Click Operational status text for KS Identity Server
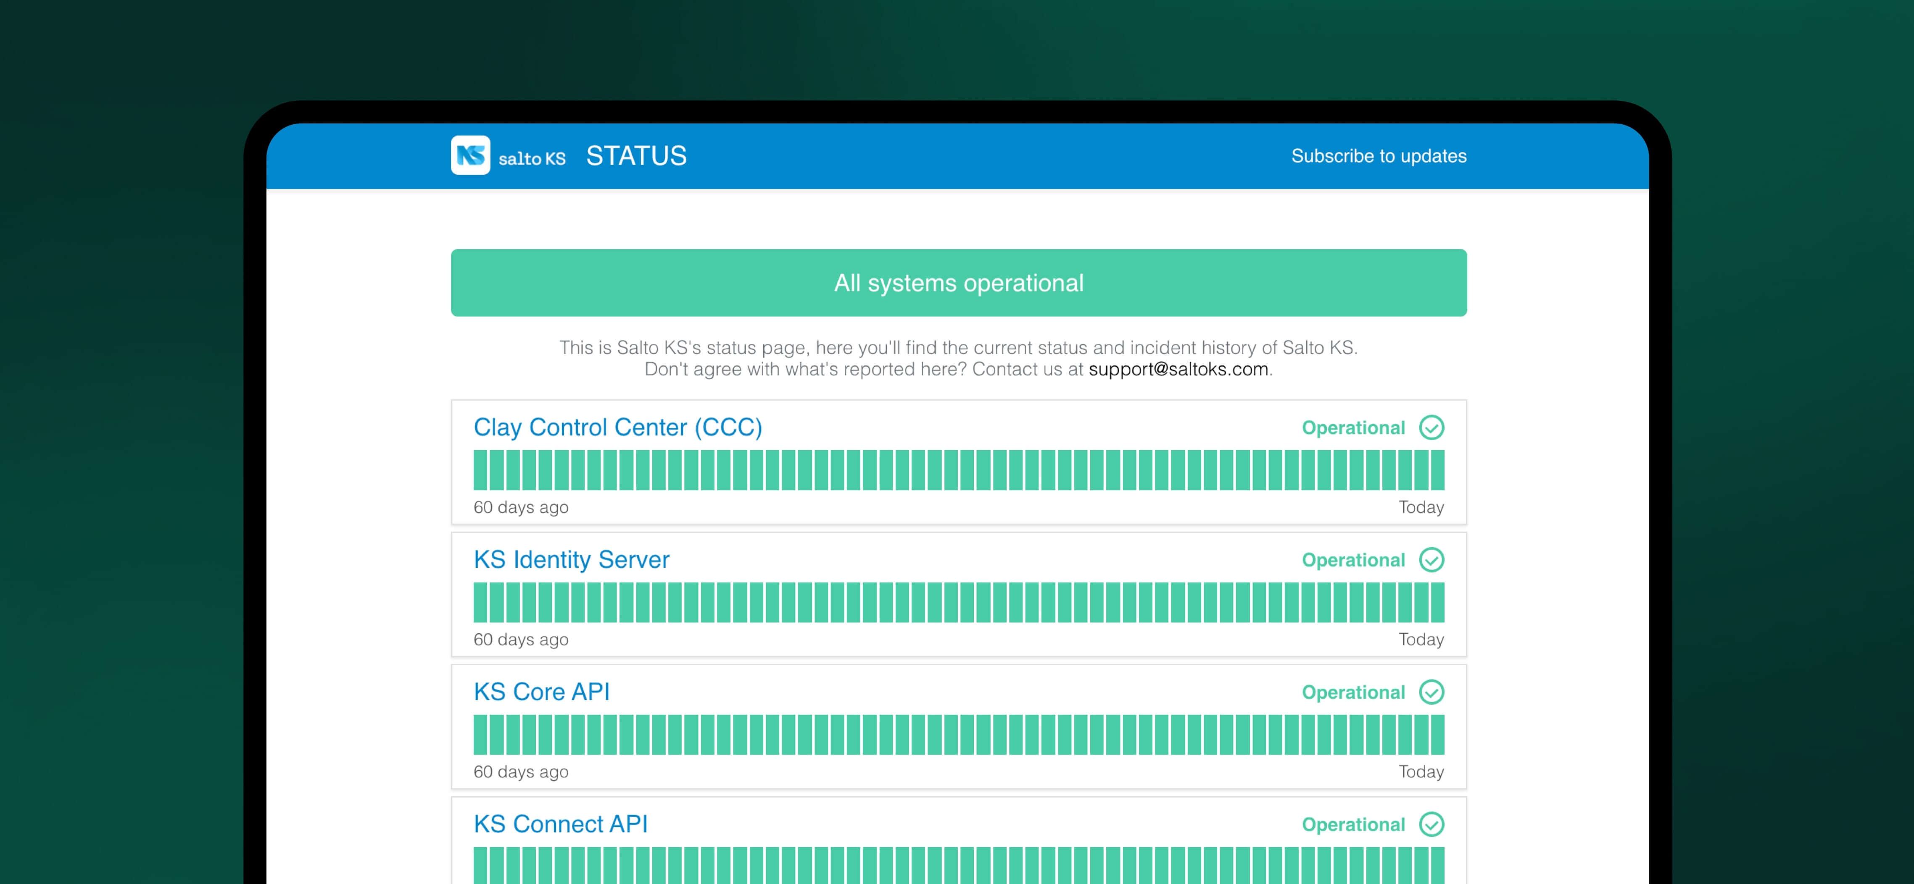 (x=1353, y=560)
